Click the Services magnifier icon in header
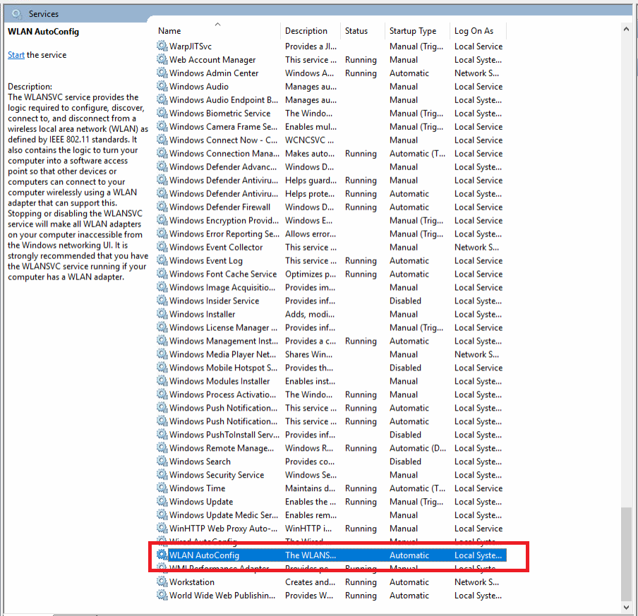 (x=17, y=14)
